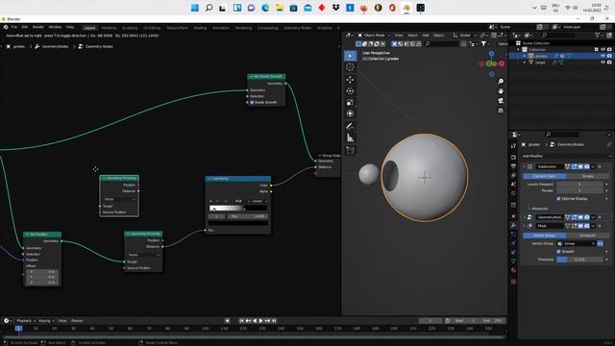Select the Add Cube tool in viewport toolbar
This screenshot has width=615, height=346.
click(350, 150)
